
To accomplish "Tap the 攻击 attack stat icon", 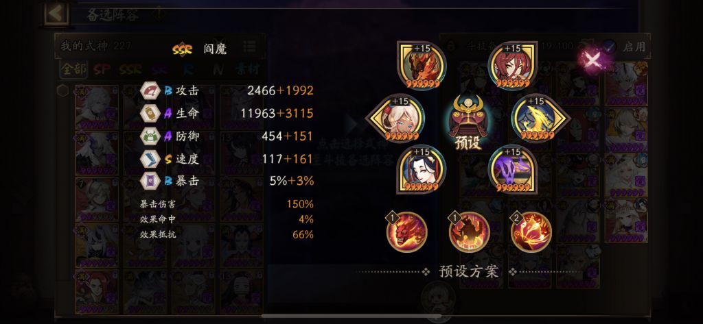I will pyautogui.click(x=149, y=90).
